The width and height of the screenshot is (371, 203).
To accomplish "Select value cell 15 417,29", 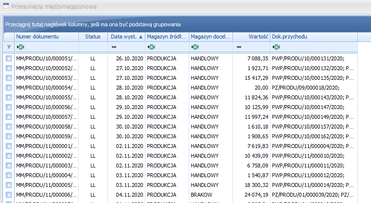I will pyautogui.click(x=251, y=78).
